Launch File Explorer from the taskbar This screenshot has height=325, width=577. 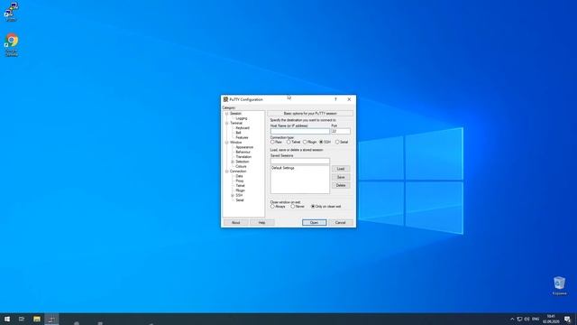(37, 319)
